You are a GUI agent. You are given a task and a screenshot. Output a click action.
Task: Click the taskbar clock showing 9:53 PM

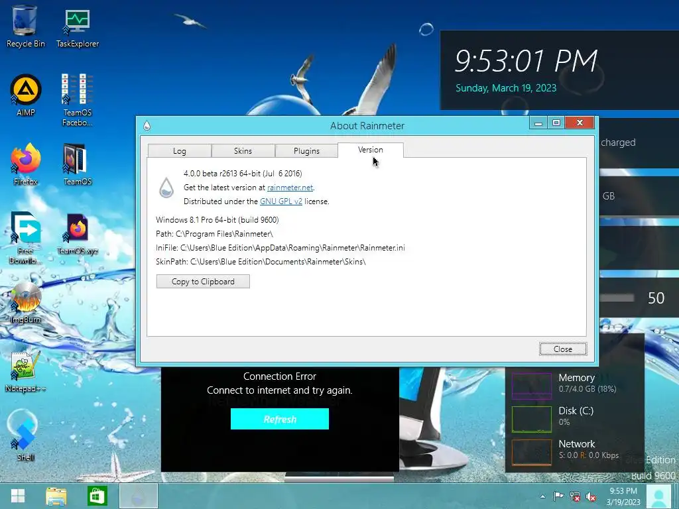623,496
